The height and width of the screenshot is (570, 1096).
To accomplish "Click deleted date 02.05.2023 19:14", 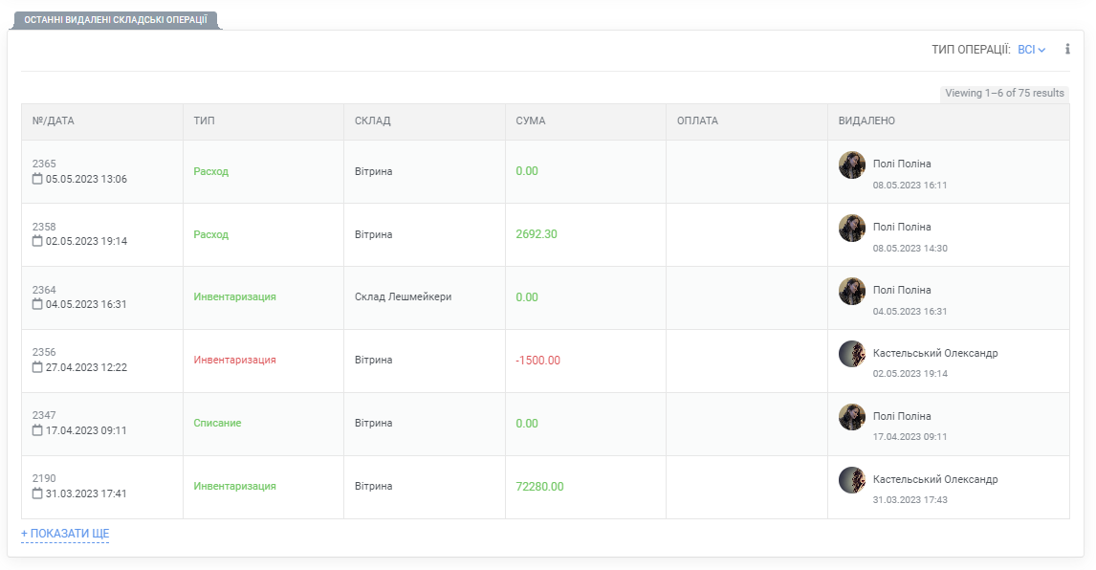I will click(910, 374).
